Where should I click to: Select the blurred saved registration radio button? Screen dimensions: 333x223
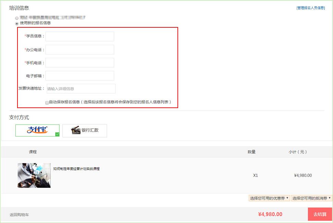17,17
